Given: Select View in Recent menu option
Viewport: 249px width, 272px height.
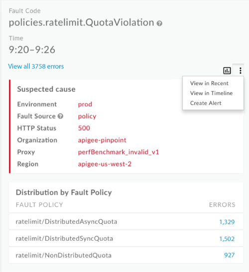Looking at the screenshot, I should (x=209, y=83).
